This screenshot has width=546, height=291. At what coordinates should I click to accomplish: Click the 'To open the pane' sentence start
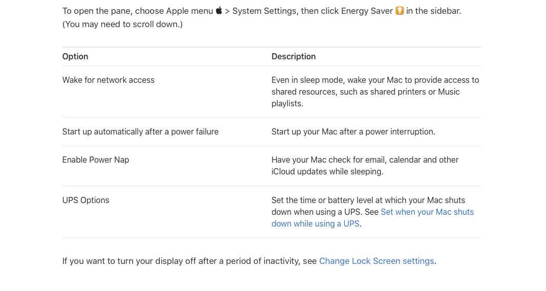click(96, 11)
